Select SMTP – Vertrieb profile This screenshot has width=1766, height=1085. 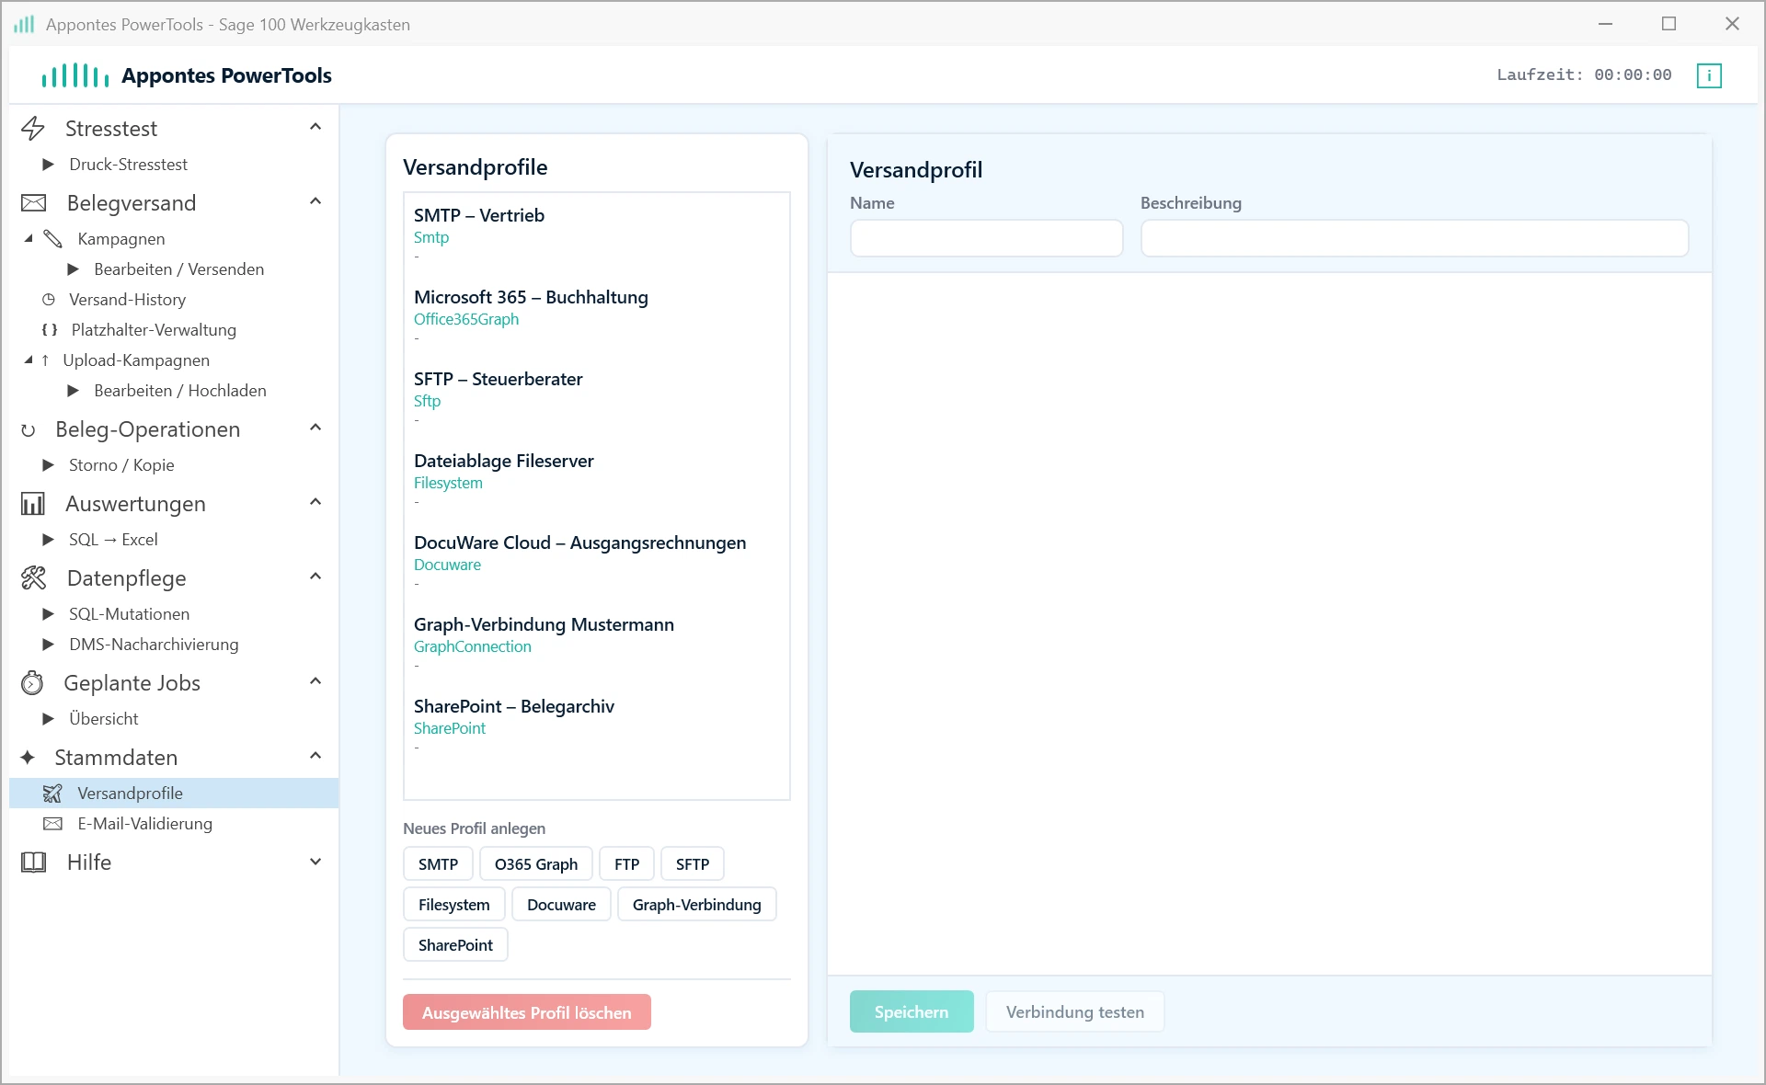pyautogui.click(x=597, y=234)
